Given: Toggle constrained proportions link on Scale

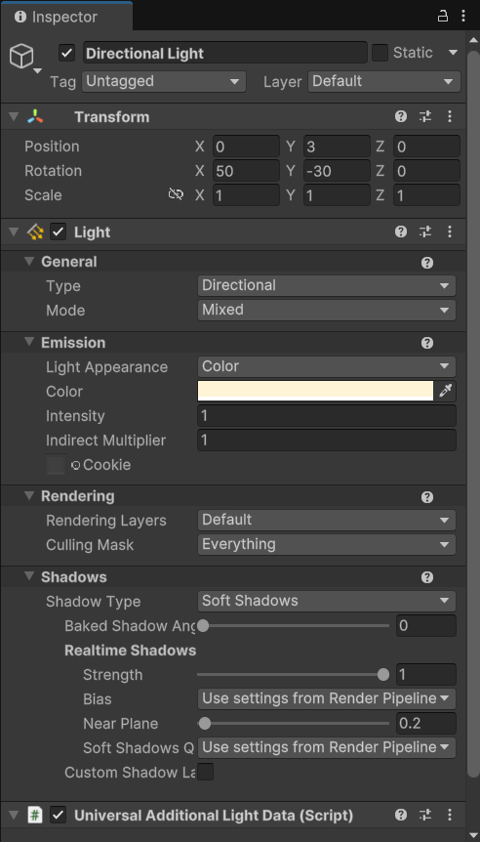Looking at the screenshot, I should pyautogui.click(x=176, y=194).
